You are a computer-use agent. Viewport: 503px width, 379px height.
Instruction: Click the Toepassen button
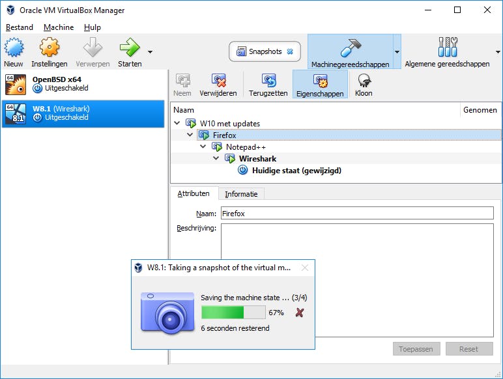click(x=416, y=349)
